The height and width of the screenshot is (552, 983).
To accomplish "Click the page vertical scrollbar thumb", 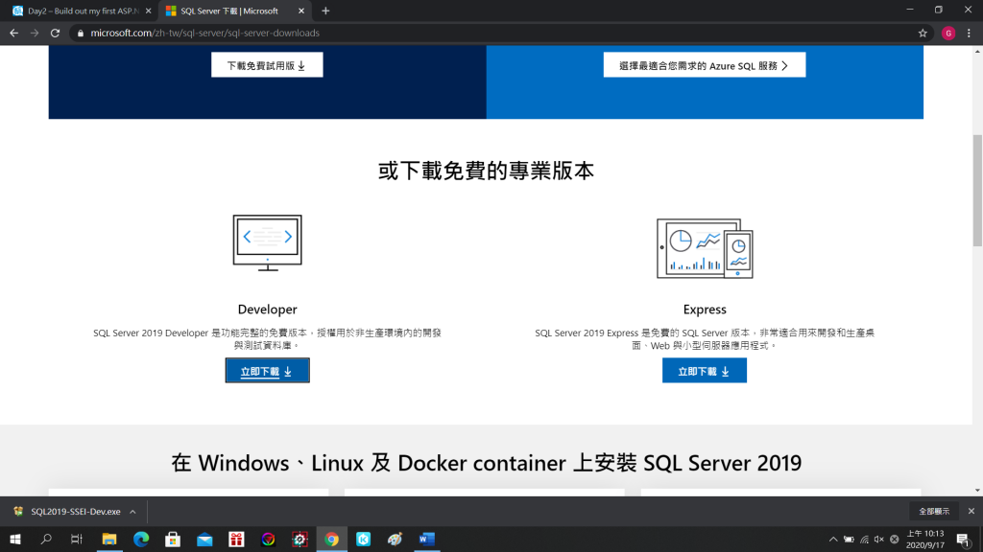I will click(x=977, y=191).
